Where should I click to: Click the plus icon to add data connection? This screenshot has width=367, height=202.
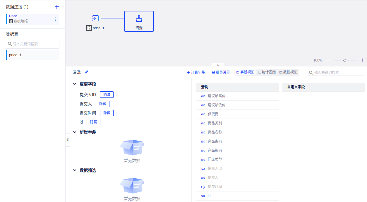[57, 7]
